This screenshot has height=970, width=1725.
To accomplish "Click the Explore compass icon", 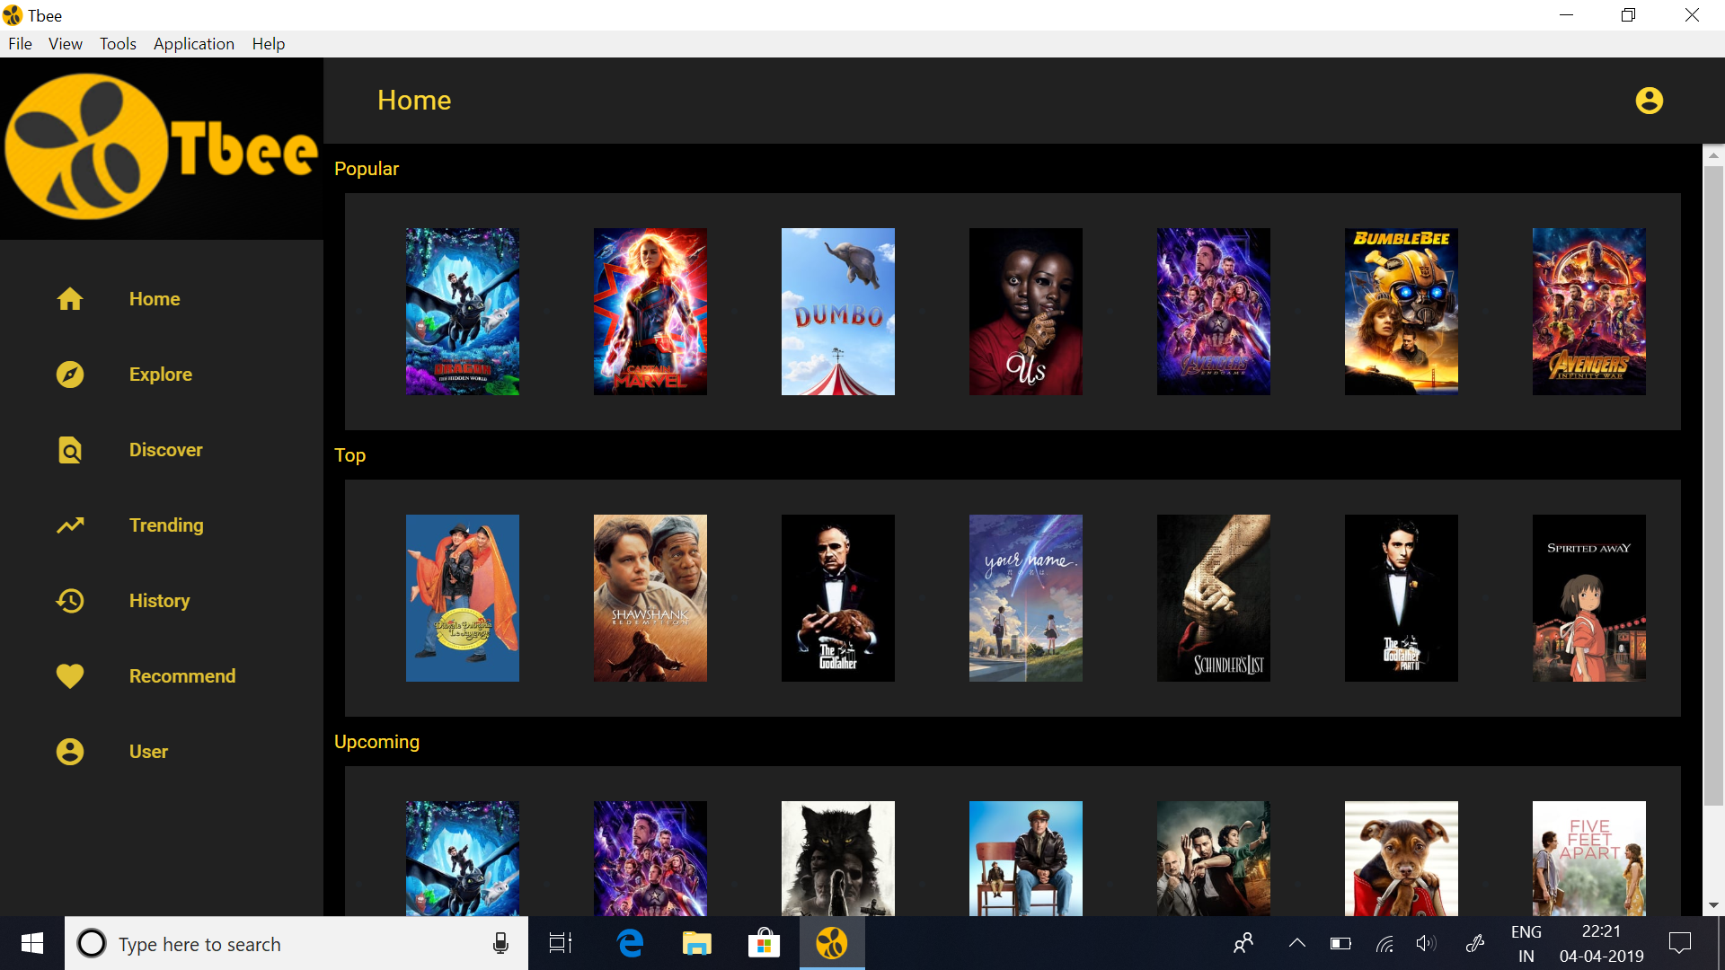I will (x=70, y=375).
